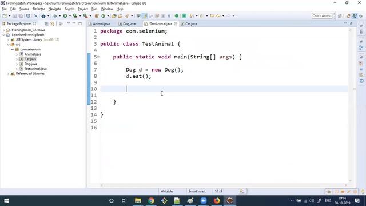Click the Writable status bar entry
Screen dimensions: 366x206
pos(166,191)
